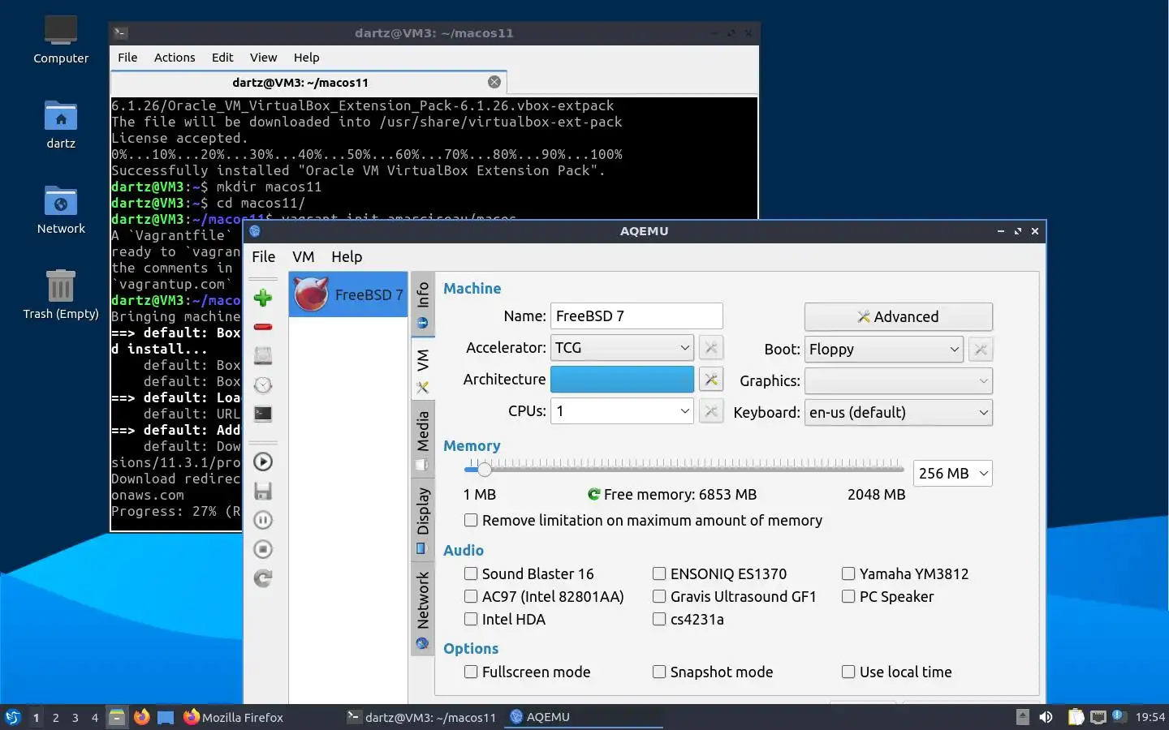Open AQEMU File menu

(x=263, y=256)
